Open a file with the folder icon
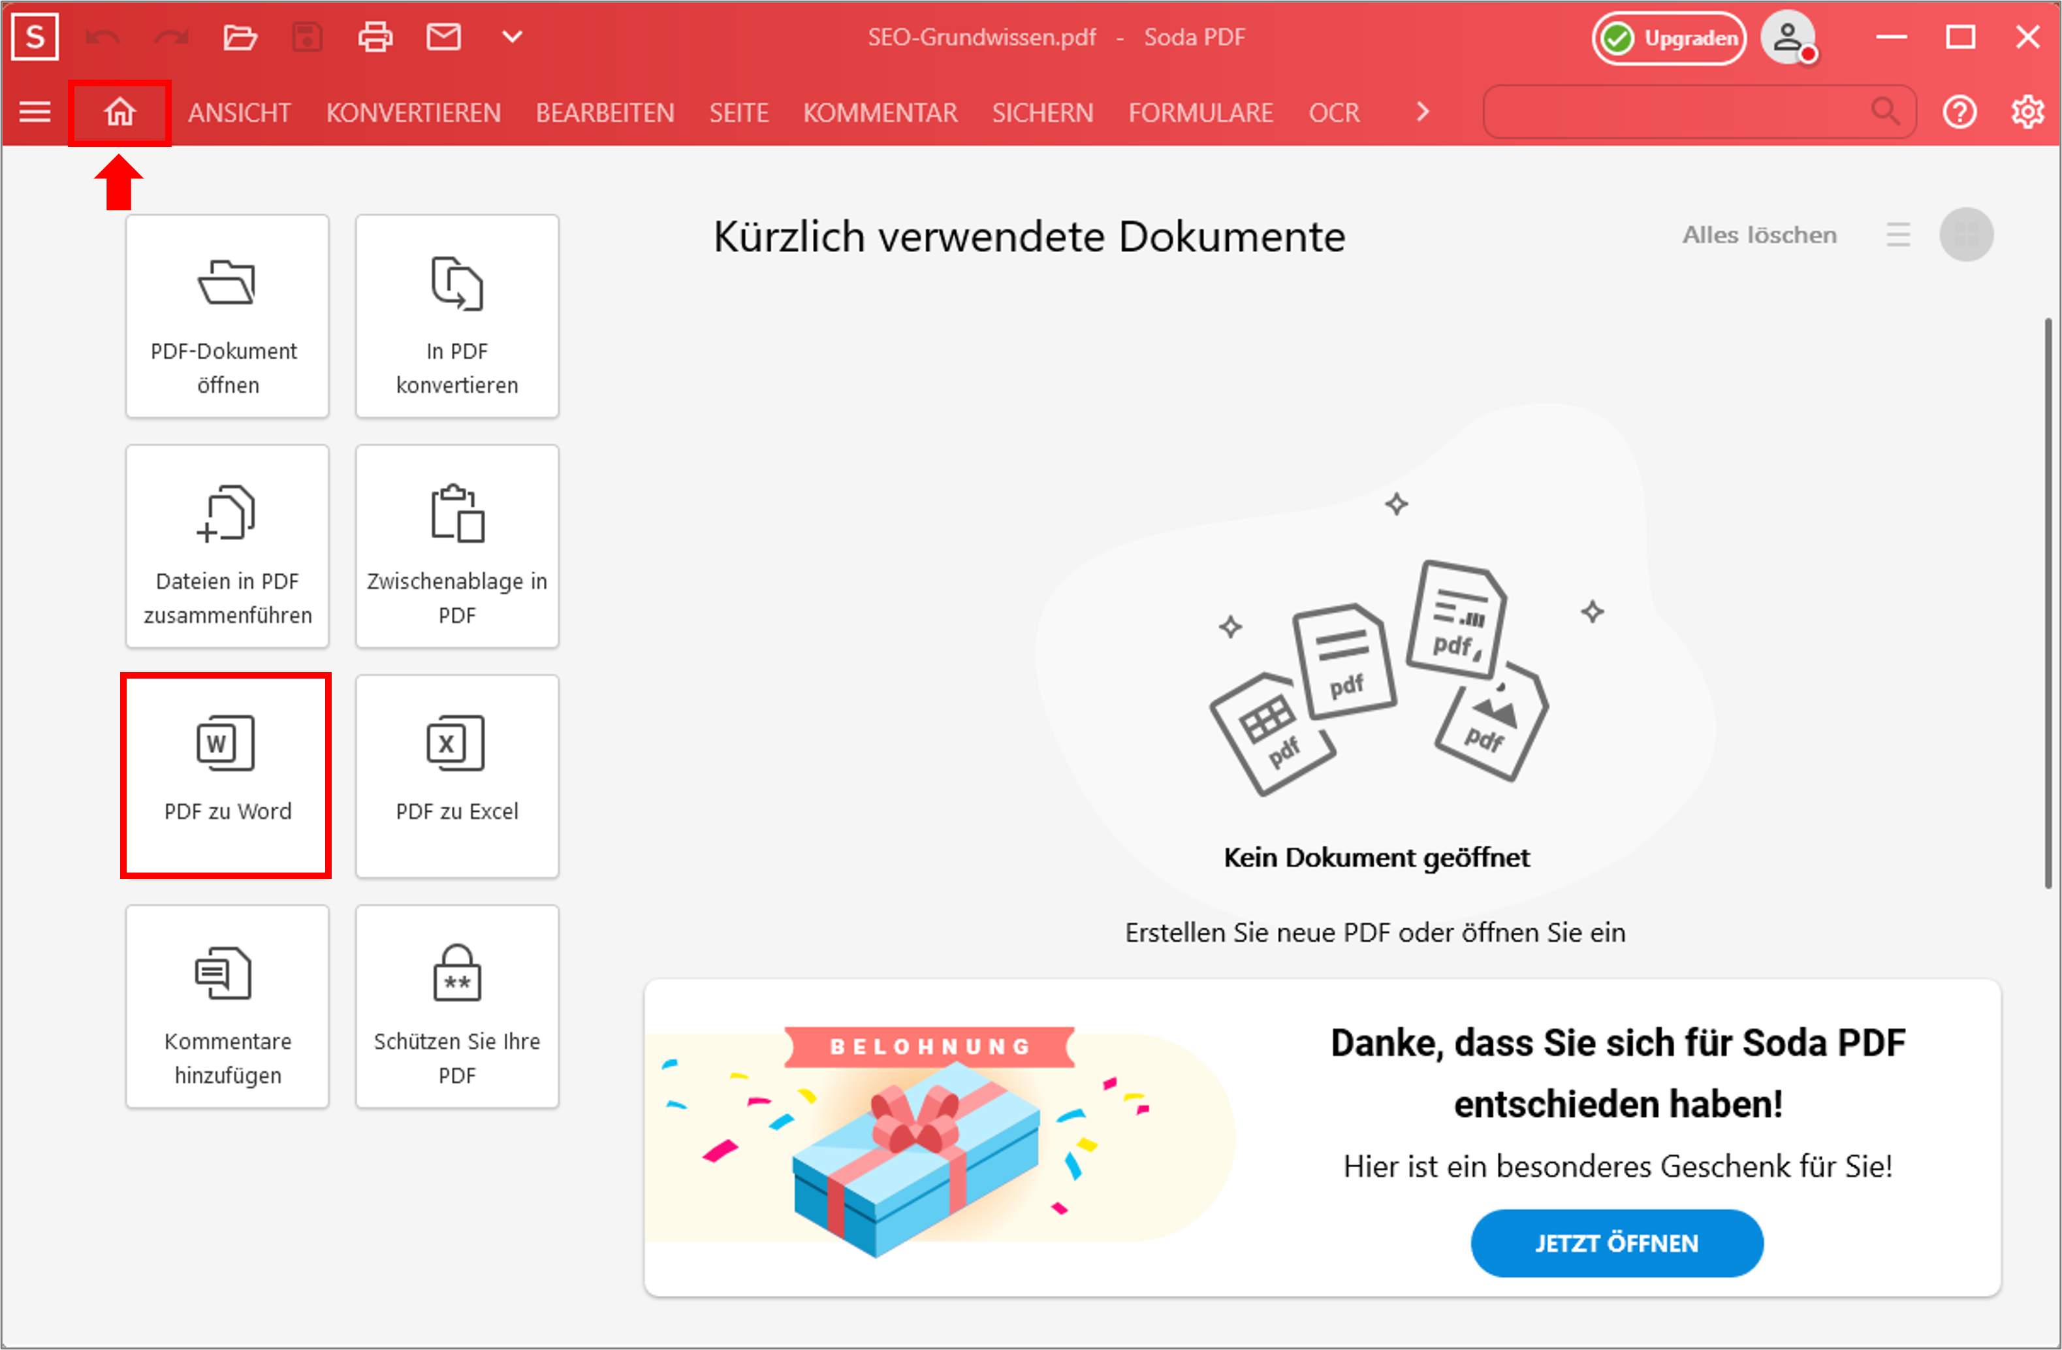 pos(240,37)
